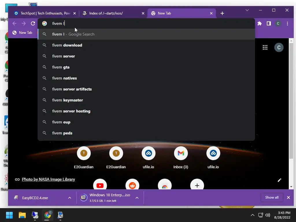The height and width of the screenshot is (222, 296).
Task: Close the Index of /~dartz/isos/ tab
Action: (143, 13)
